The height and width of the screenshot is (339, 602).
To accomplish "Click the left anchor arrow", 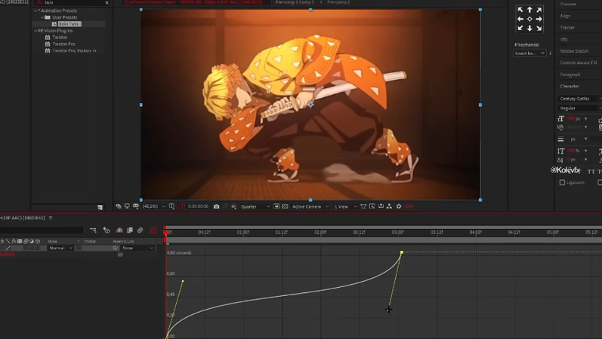I will (x=520, y=19).
